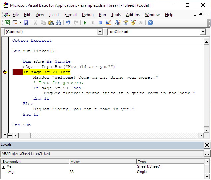The width and height of the screenshot is (211, 180).
Task: Open Visual Basic Help question icon
Action: (x=150, y=23)
